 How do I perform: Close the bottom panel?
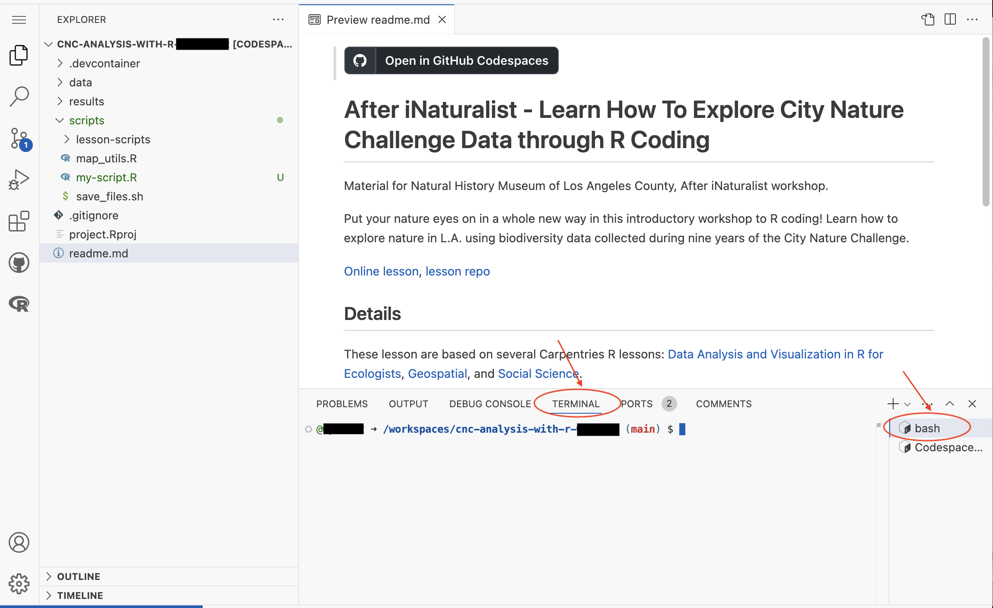coord(972,404)
